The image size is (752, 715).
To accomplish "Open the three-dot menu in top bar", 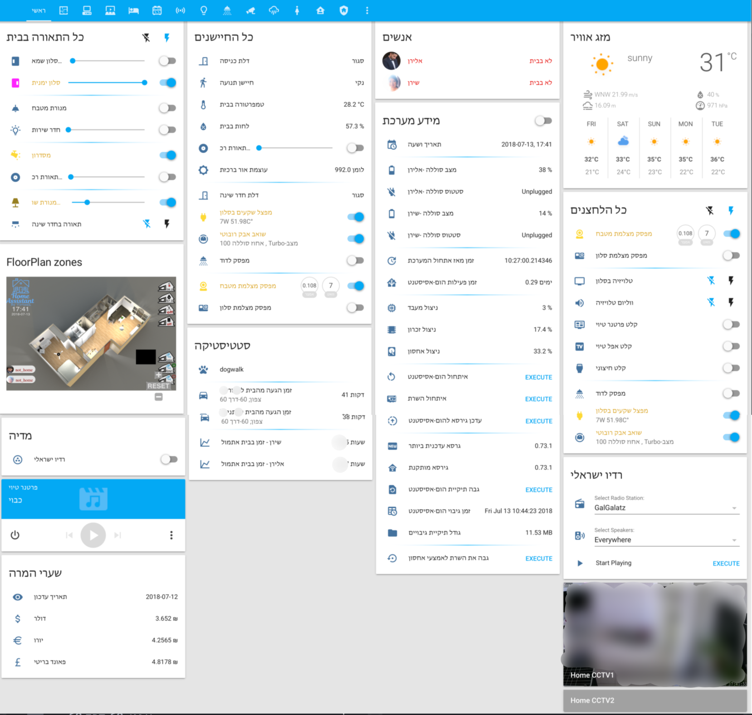I will pos(367,10).
